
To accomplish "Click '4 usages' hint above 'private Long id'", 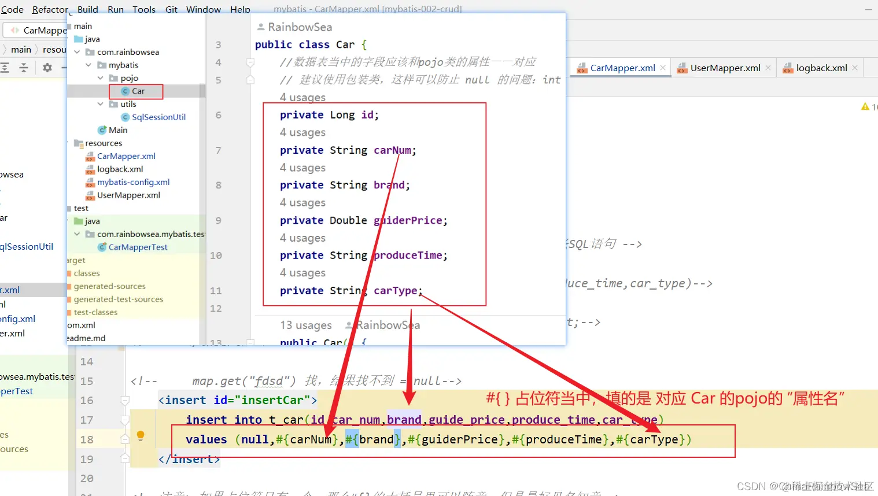I will (302, 98).
